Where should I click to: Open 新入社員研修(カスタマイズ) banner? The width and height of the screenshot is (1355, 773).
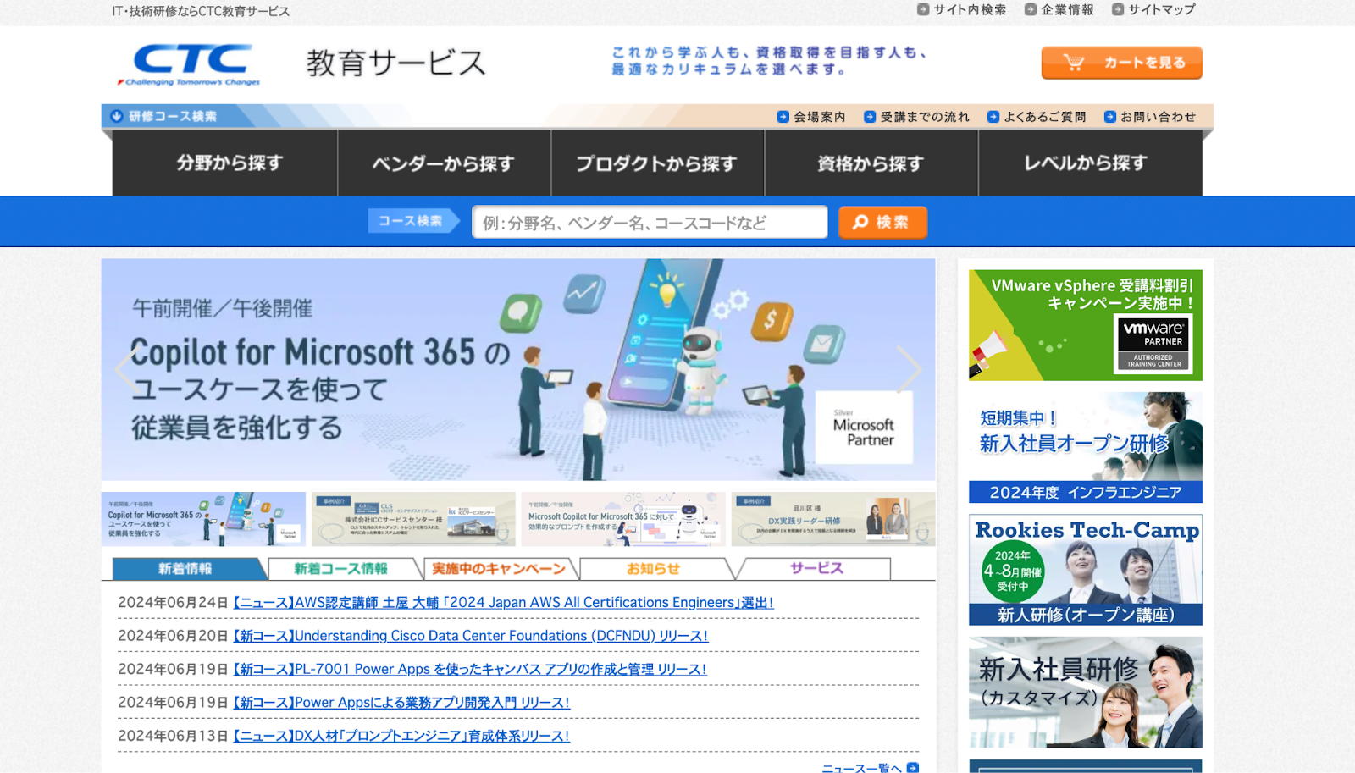pyautogui.click(x=1086, y=692)
